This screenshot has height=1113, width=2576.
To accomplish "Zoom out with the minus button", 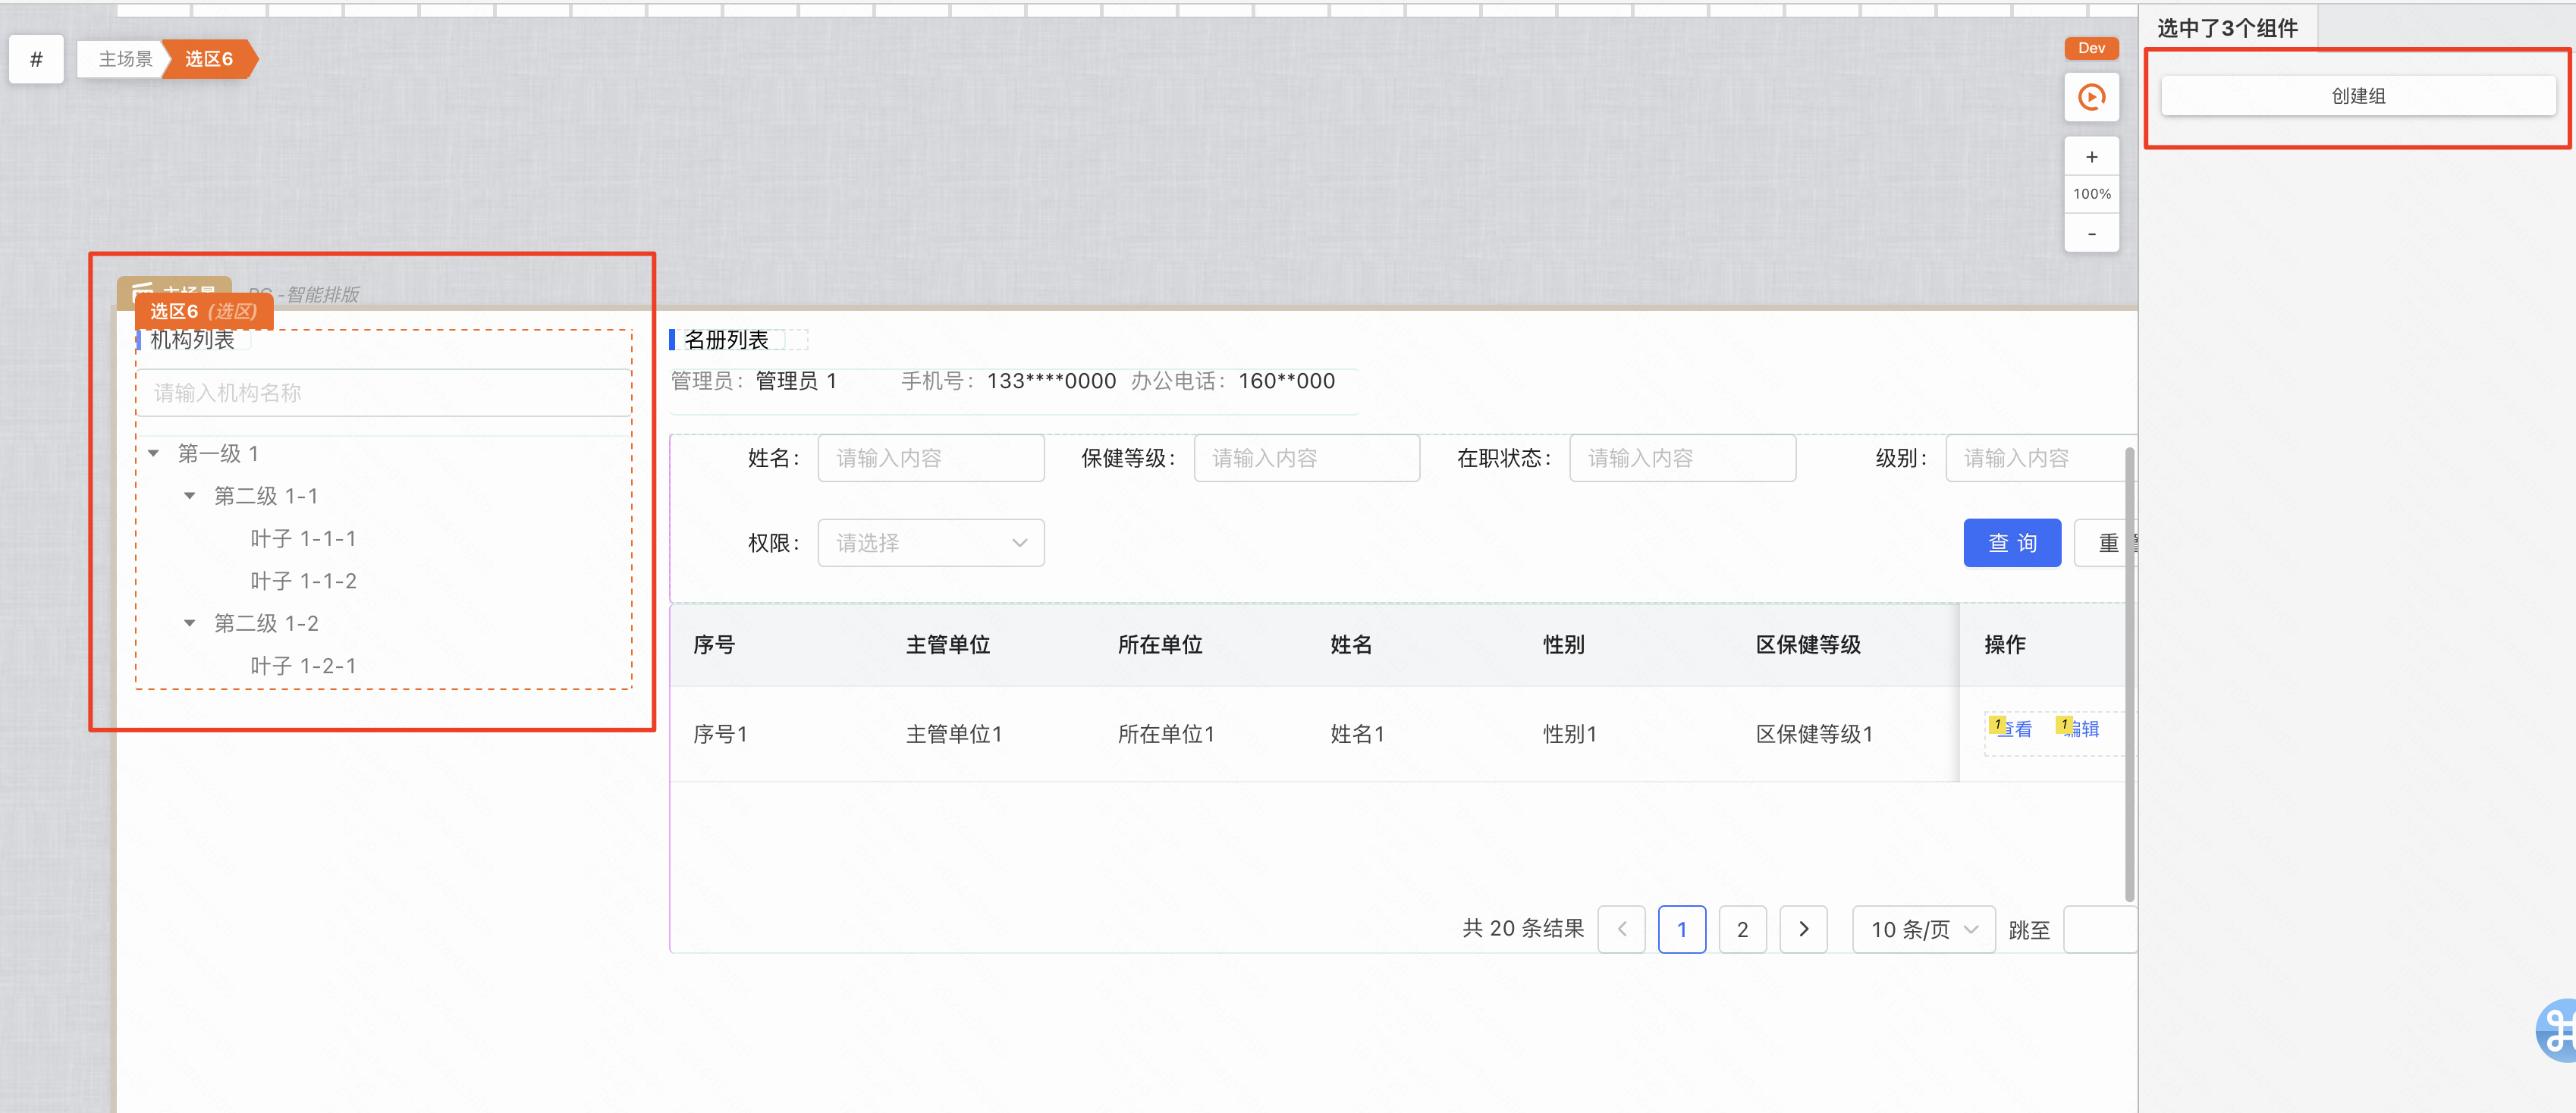I will coord(2091,233).
